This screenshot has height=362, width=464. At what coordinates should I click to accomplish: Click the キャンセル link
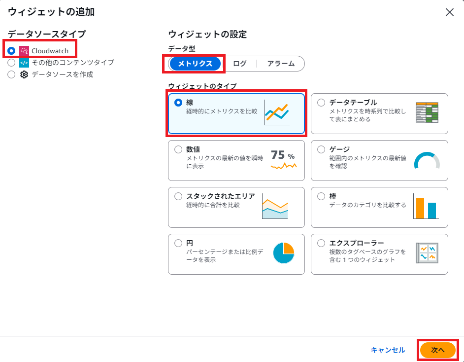pos(388,350)
